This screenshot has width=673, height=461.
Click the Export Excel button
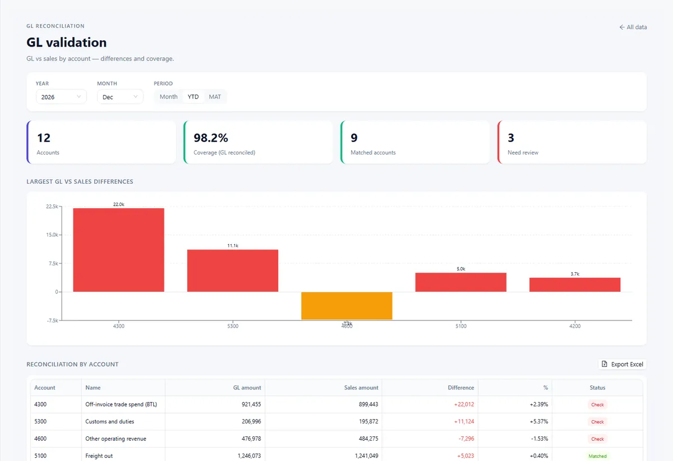[x=623, y=364]
